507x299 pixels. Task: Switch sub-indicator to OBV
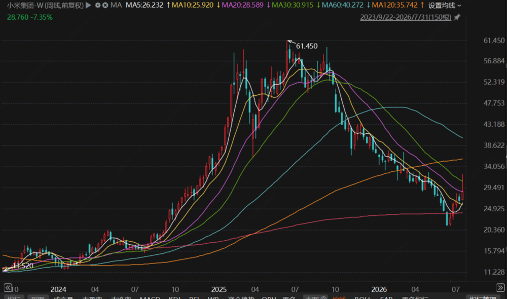(x=269, y=297)
